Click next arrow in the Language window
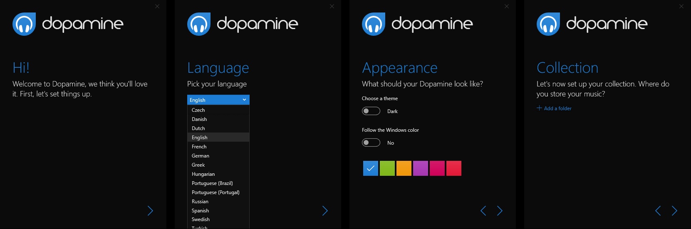This screenshot has height=229, width=691. [325, 211]
